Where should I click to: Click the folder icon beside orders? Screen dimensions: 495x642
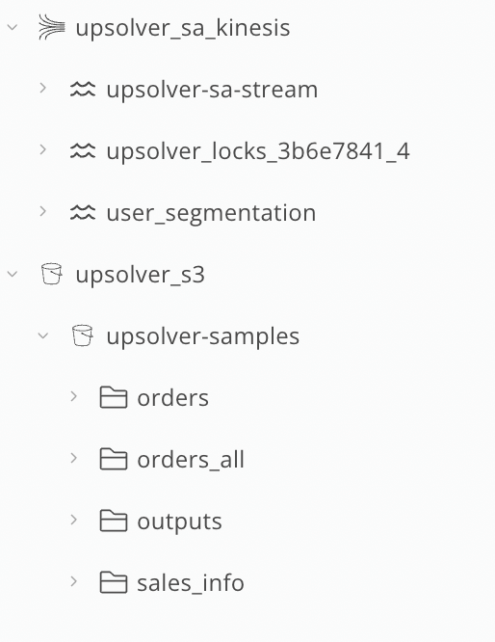114,397
